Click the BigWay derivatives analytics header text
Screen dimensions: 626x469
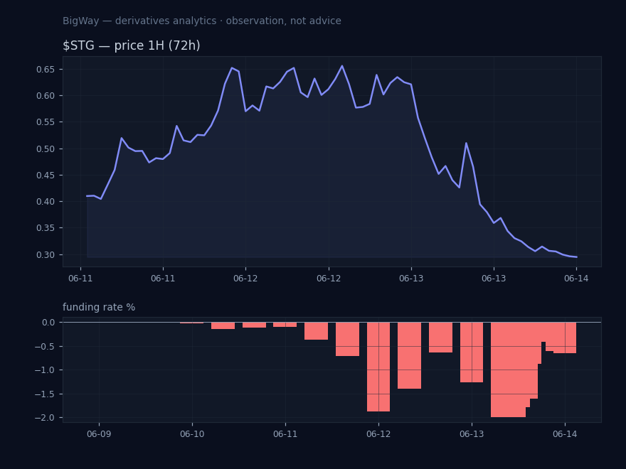(x=201, y=21)
